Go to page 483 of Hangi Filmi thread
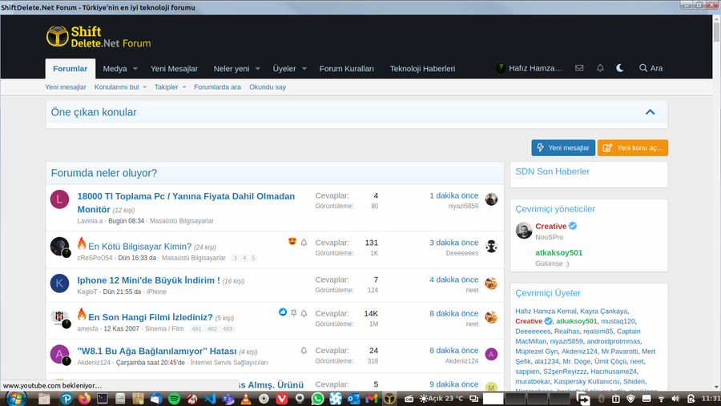This screenshot has width=721, height=406. pyautogui.click(x=228, y=329)
